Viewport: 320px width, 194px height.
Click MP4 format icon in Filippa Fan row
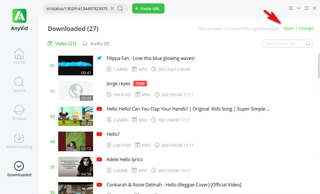click(134, 69)
